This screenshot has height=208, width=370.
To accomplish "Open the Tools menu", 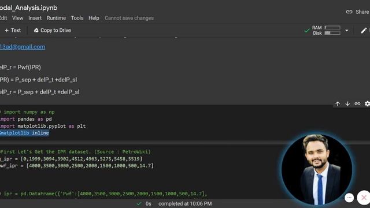I will tap(77, 18).
